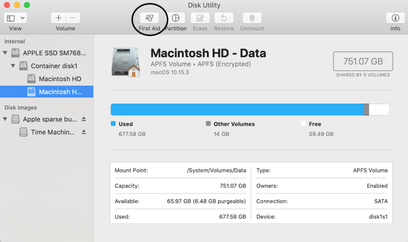408x242 pixels.
Task: Click the '65.97 GB (6.48 GB purgeable)' value
Action: (x=207, y=201)
